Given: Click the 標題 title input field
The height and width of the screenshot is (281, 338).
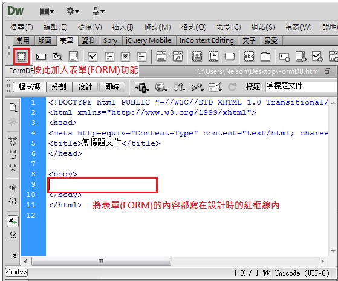Looking at the screenshot, I should (301, 86).
